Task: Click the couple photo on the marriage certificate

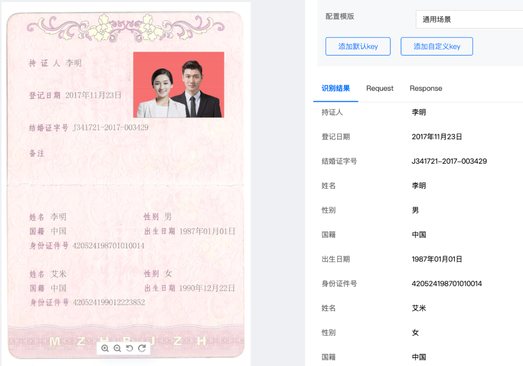Action: coord(178,85)
